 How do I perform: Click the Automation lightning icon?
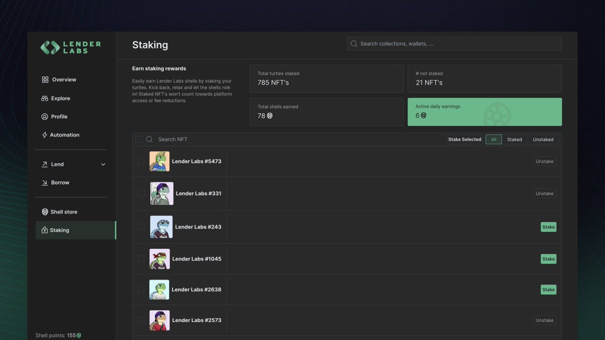click(45, 135)
